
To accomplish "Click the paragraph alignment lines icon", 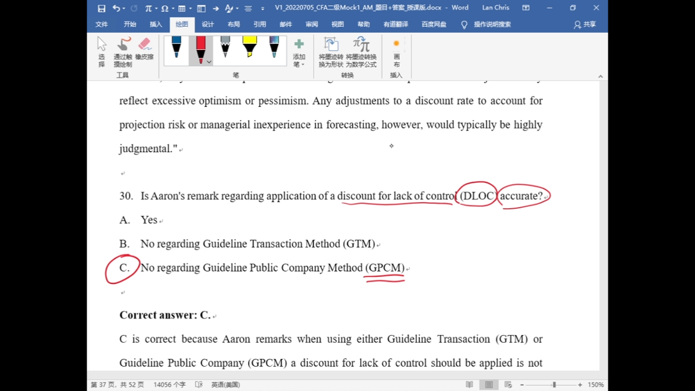I will coord(248,8).
